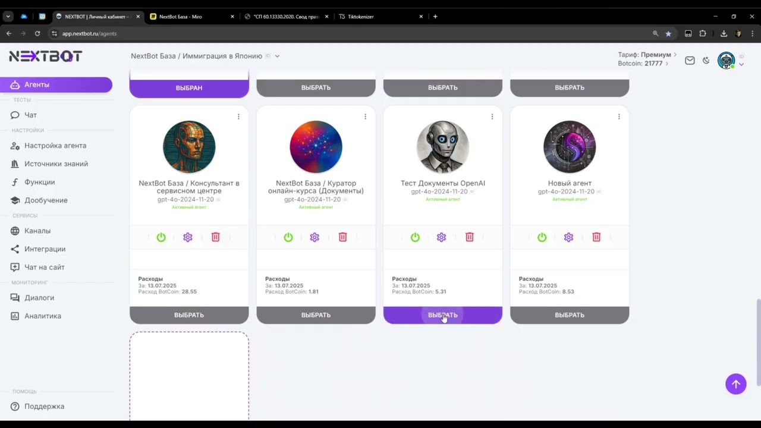
Task: Go back in browser
Action: tap(9, 34)
